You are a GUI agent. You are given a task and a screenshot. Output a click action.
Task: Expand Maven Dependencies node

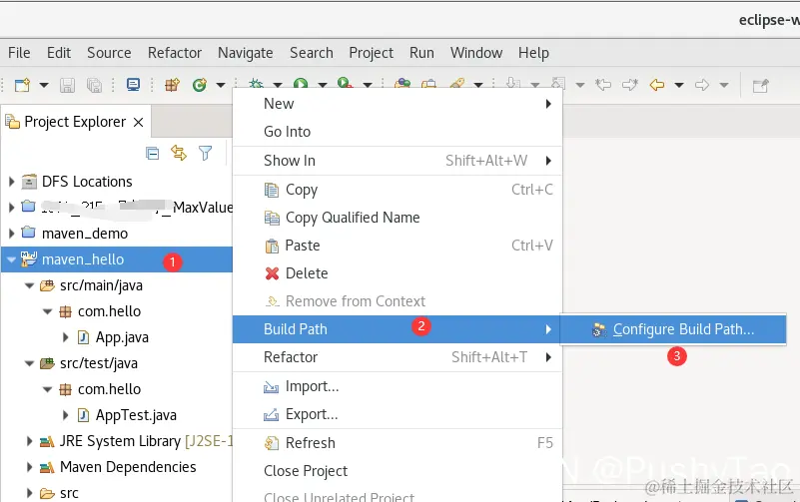(29, 467)
